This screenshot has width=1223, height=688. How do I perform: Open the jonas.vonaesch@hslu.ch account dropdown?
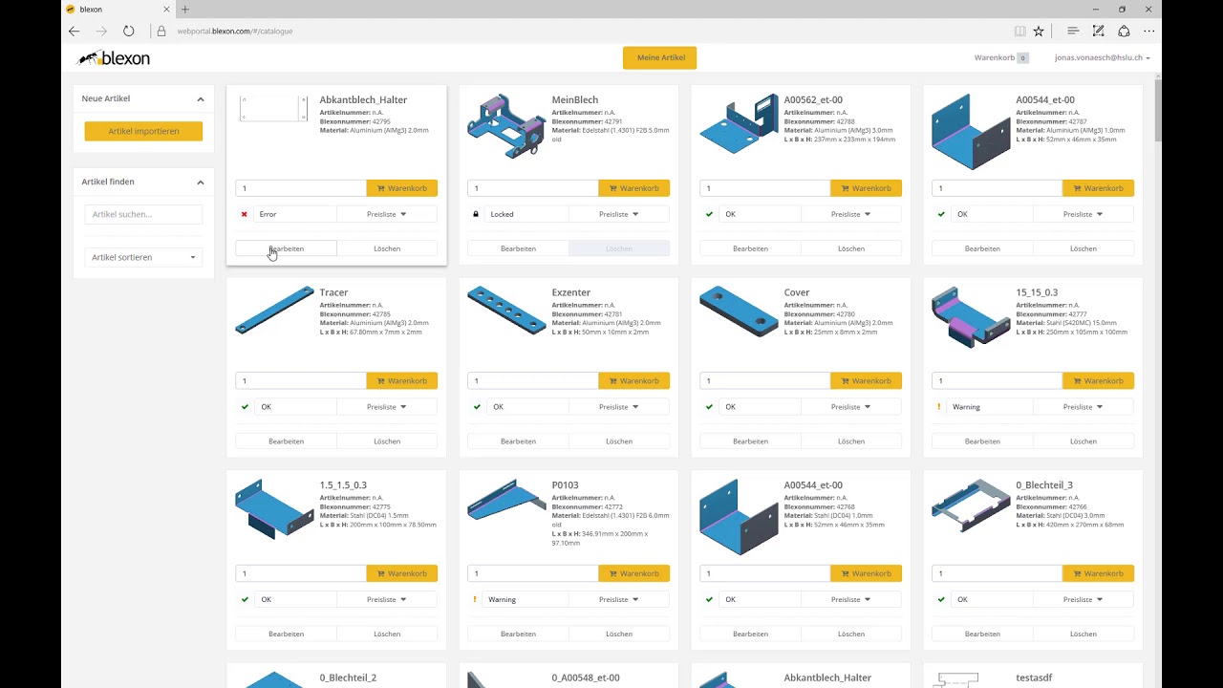tap(1102, 58)
